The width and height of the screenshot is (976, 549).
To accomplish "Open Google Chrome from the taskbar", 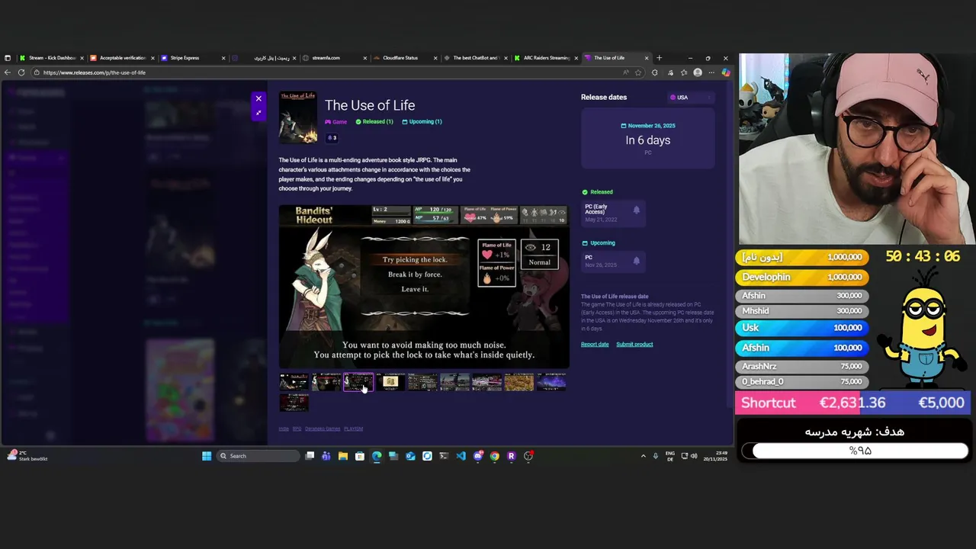I will (495, 456).
